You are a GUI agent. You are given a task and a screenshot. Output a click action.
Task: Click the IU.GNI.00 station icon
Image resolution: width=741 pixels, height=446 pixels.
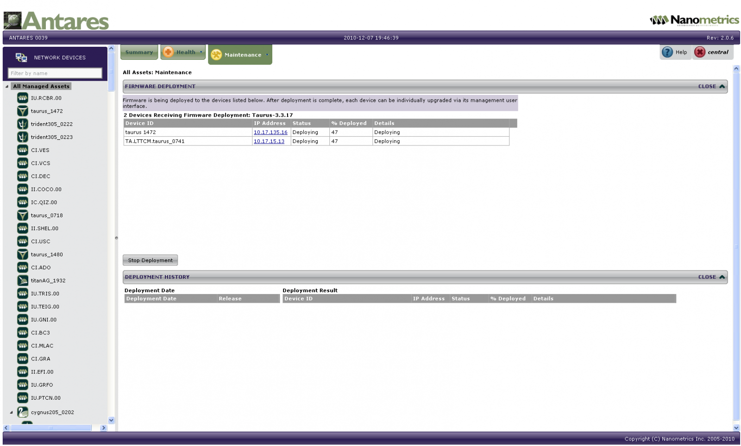coord(23,319)
